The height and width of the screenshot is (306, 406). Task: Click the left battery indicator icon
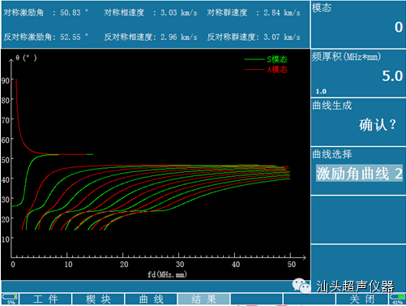tap(10, 299)
